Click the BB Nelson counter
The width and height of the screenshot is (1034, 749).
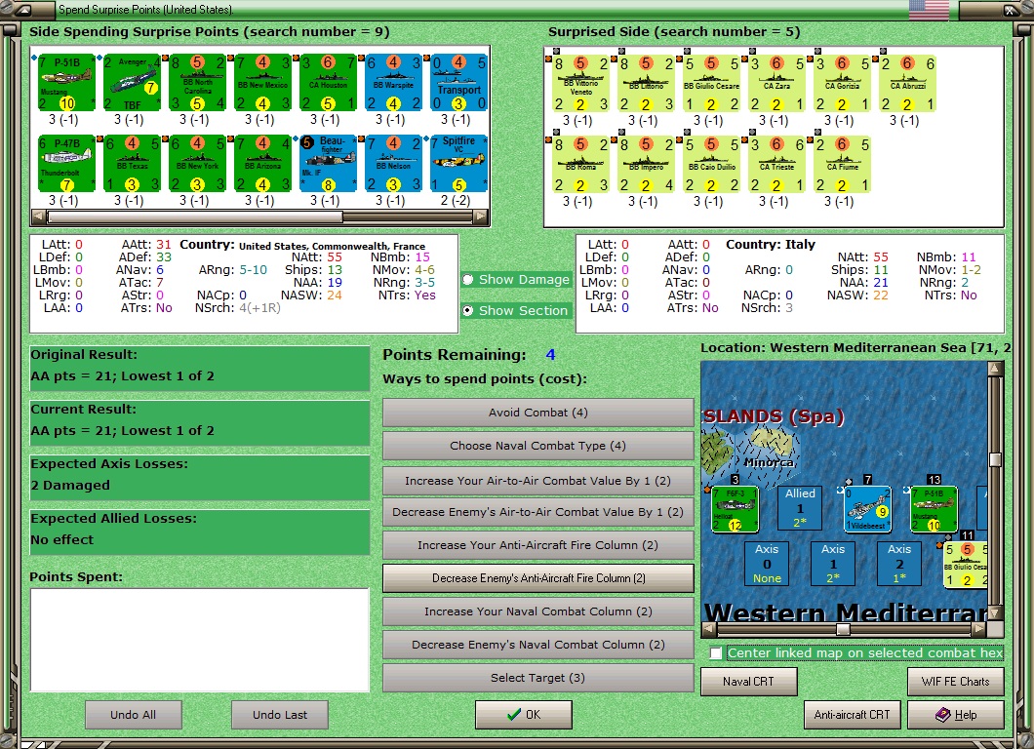point(394,164)
